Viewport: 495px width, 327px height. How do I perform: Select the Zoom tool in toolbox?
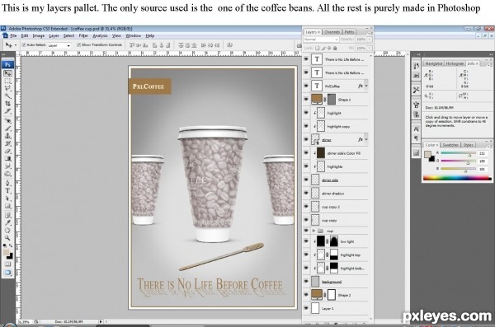[x=8, y=238]
